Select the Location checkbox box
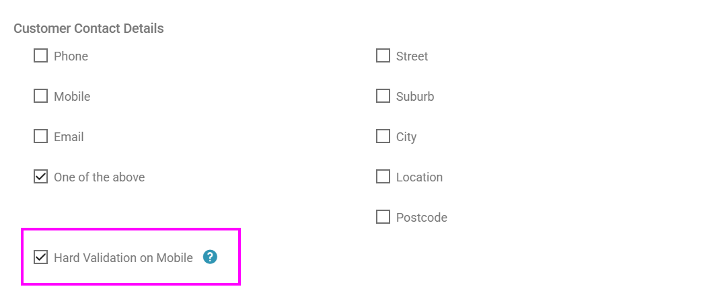701x297 pixels. (383, 177)
